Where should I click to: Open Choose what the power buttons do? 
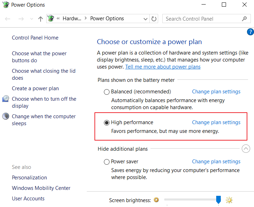point(39,57)
